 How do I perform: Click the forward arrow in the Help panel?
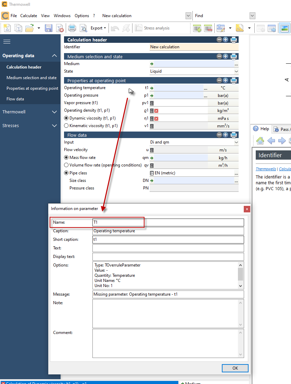coord(281,140)
